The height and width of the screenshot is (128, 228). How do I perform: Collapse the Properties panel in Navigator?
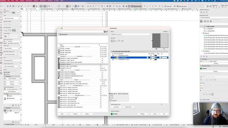click(201, 59)
